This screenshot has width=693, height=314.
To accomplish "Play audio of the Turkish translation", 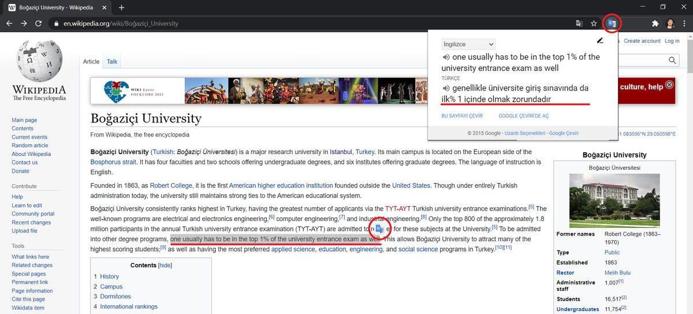I will [446, 88].
